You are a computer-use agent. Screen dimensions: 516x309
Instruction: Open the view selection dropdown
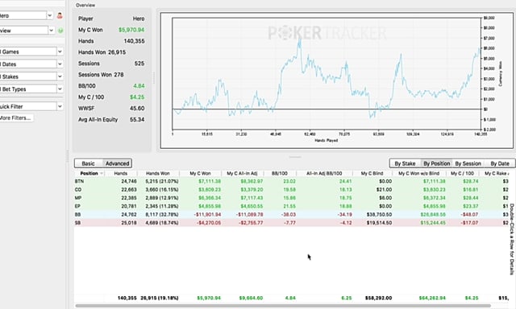coord(52,31)
